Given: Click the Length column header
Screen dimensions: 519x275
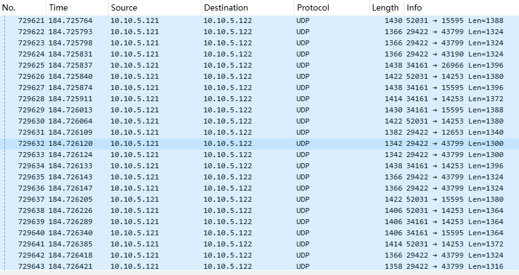Looking at the screenshot, I should tap(385, 8).
